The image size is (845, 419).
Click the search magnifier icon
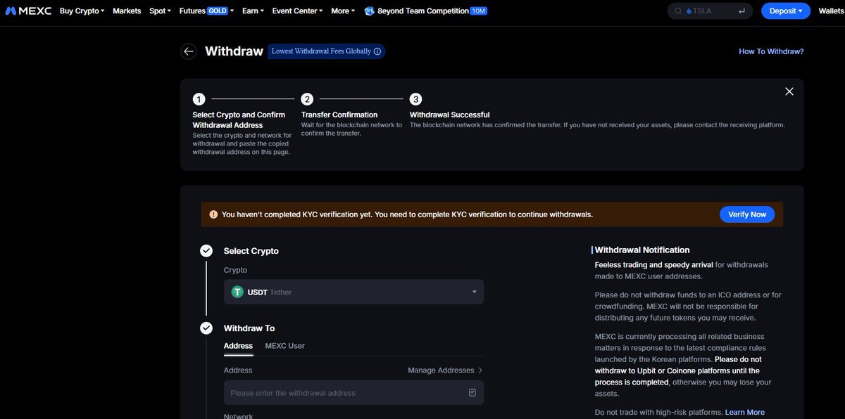[x=678, y=11]
